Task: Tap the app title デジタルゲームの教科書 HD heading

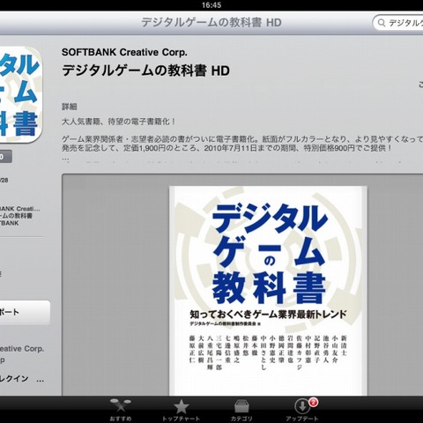Action: [x=145, y=70]
